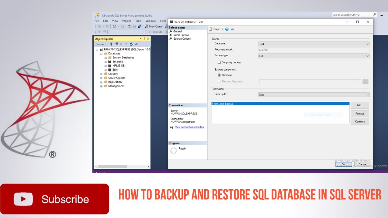
Task: Select the Emeralld database icon
Action: pos(110,62)
